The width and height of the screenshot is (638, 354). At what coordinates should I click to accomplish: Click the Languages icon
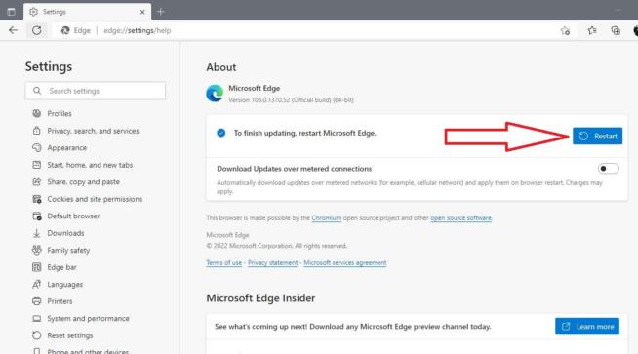(37, 285)
